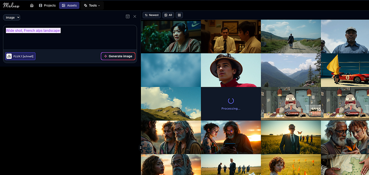Open the Projects tab
The width and height of the screenshot is (369, 175).
click(47, 6)
